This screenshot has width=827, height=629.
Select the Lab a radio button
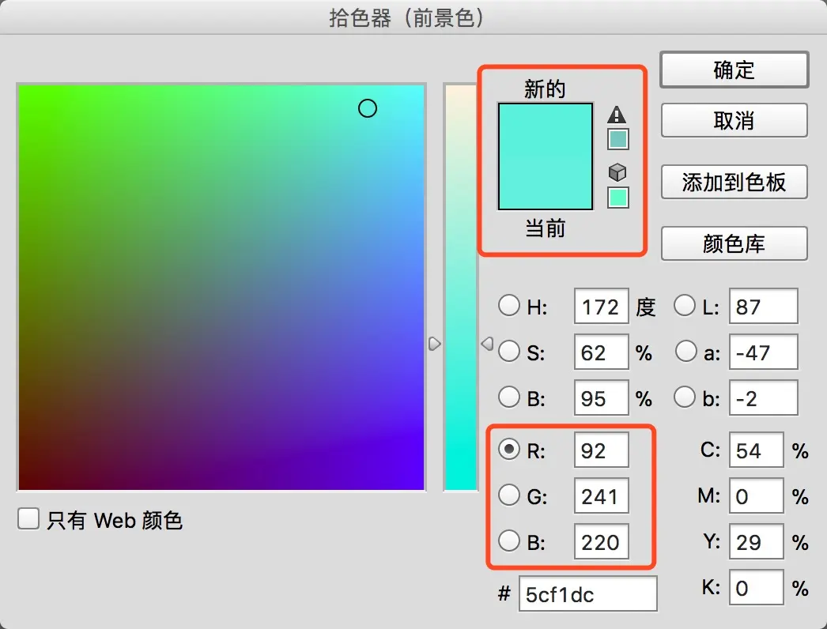coord(685,351)
